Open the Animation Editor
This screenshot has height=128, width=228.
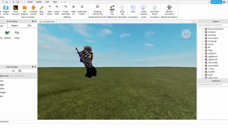coord(155,10)
